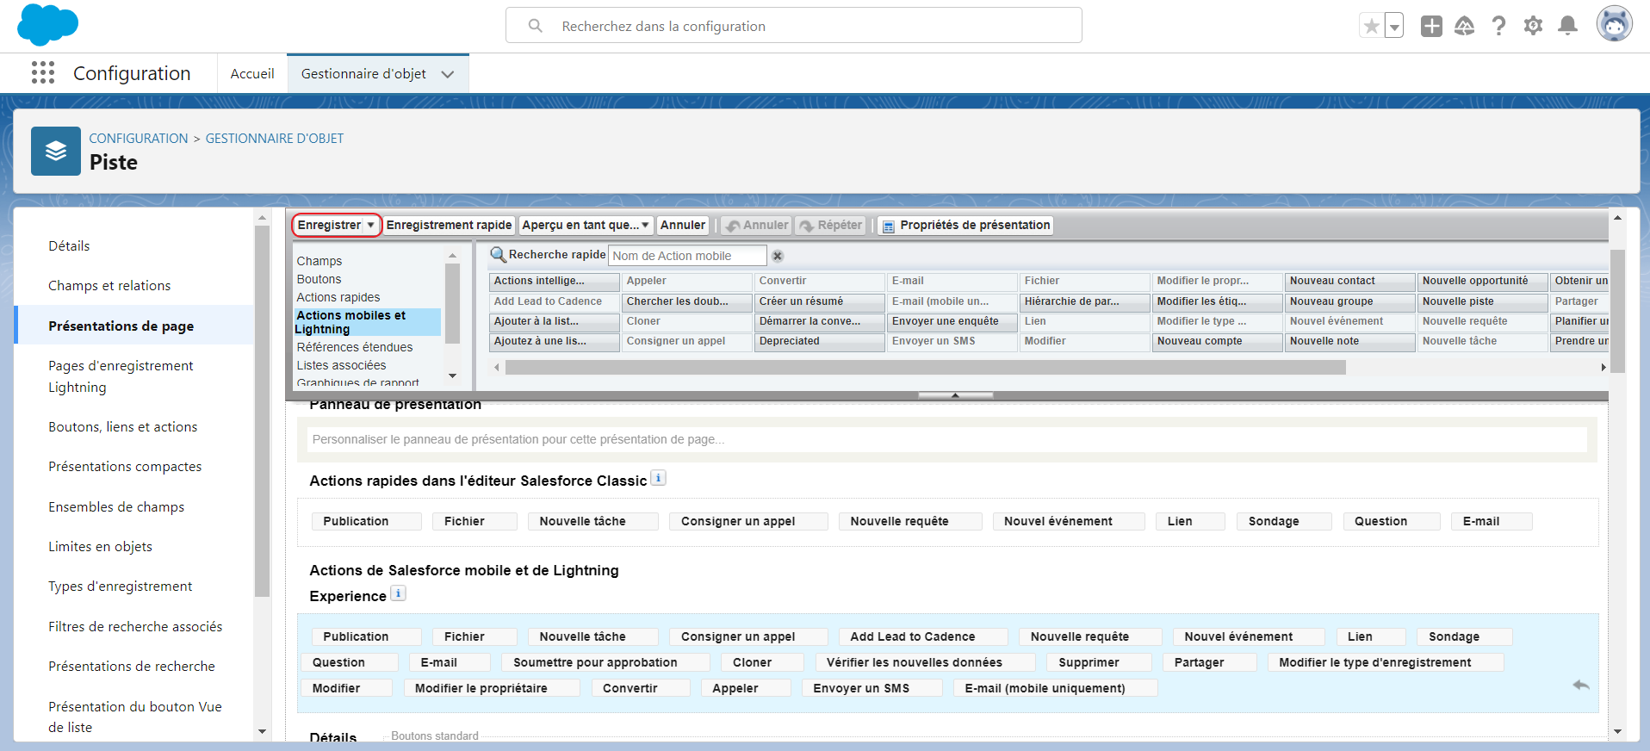1650x751 pixels.
Task: Select Actions rapides palette category
Action: coord(338,297)
